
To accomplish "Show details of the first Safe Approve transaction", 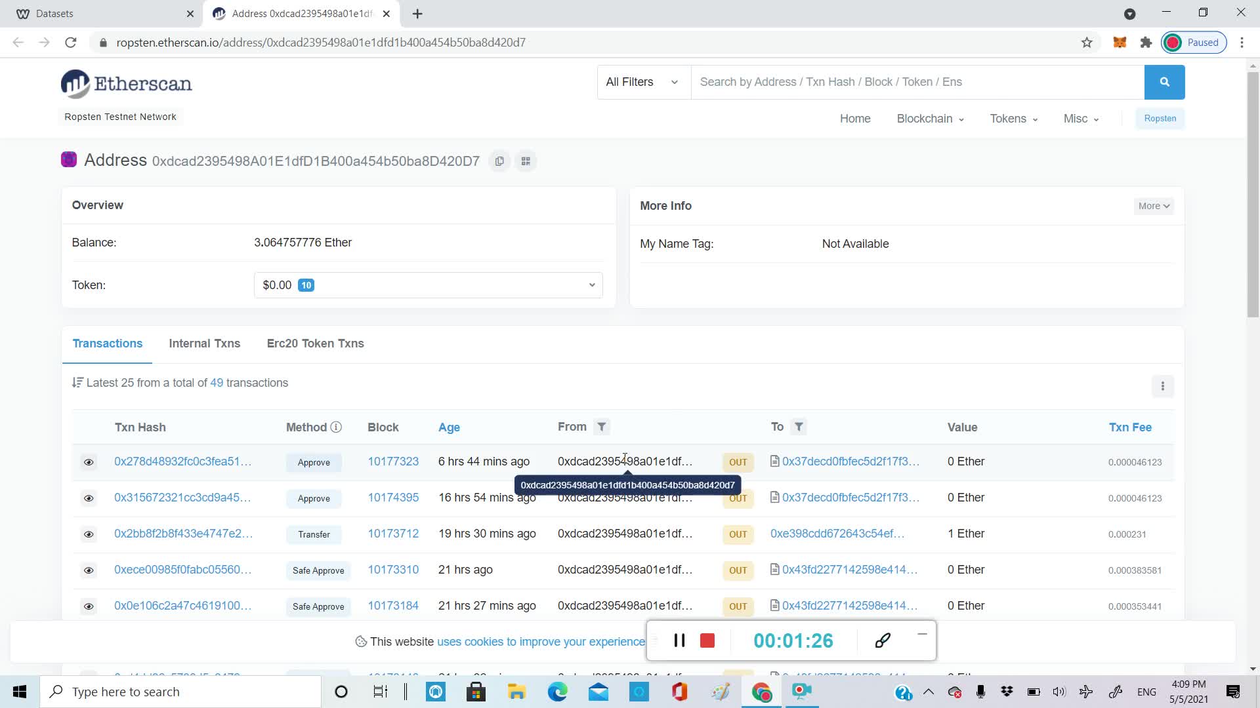I will [x=89, y=570].
